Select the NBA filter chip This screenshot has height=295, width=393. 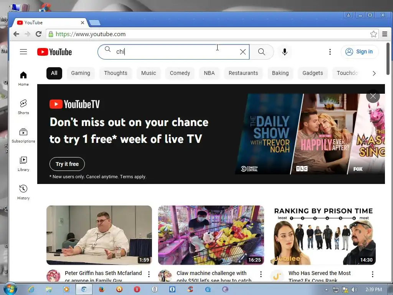(209, 73)
